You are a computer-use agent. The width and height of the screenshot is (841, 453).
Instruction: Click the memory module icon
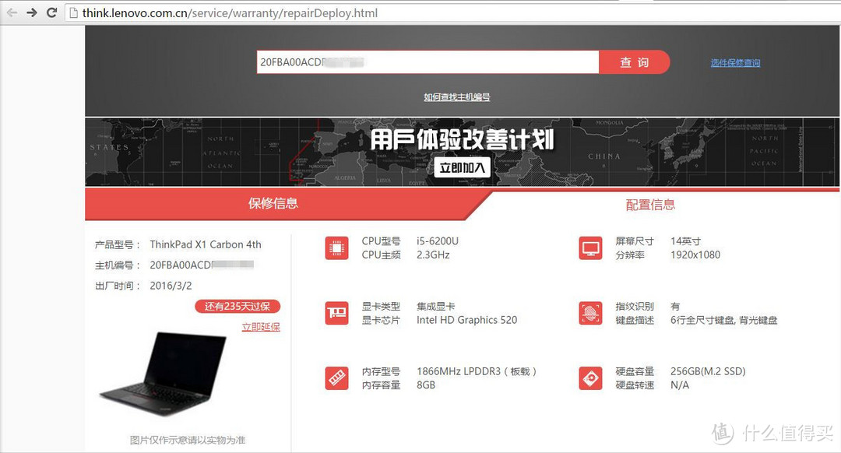336,378
